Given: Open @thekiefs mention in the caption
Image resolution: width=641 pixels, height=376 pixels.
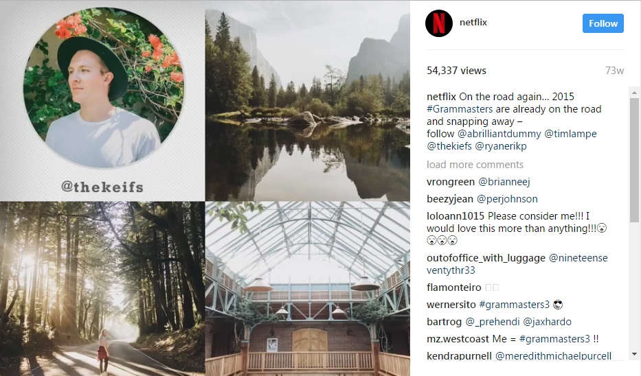Looking at the screenshot, I should pyautogui.click(x=449, y=145).
